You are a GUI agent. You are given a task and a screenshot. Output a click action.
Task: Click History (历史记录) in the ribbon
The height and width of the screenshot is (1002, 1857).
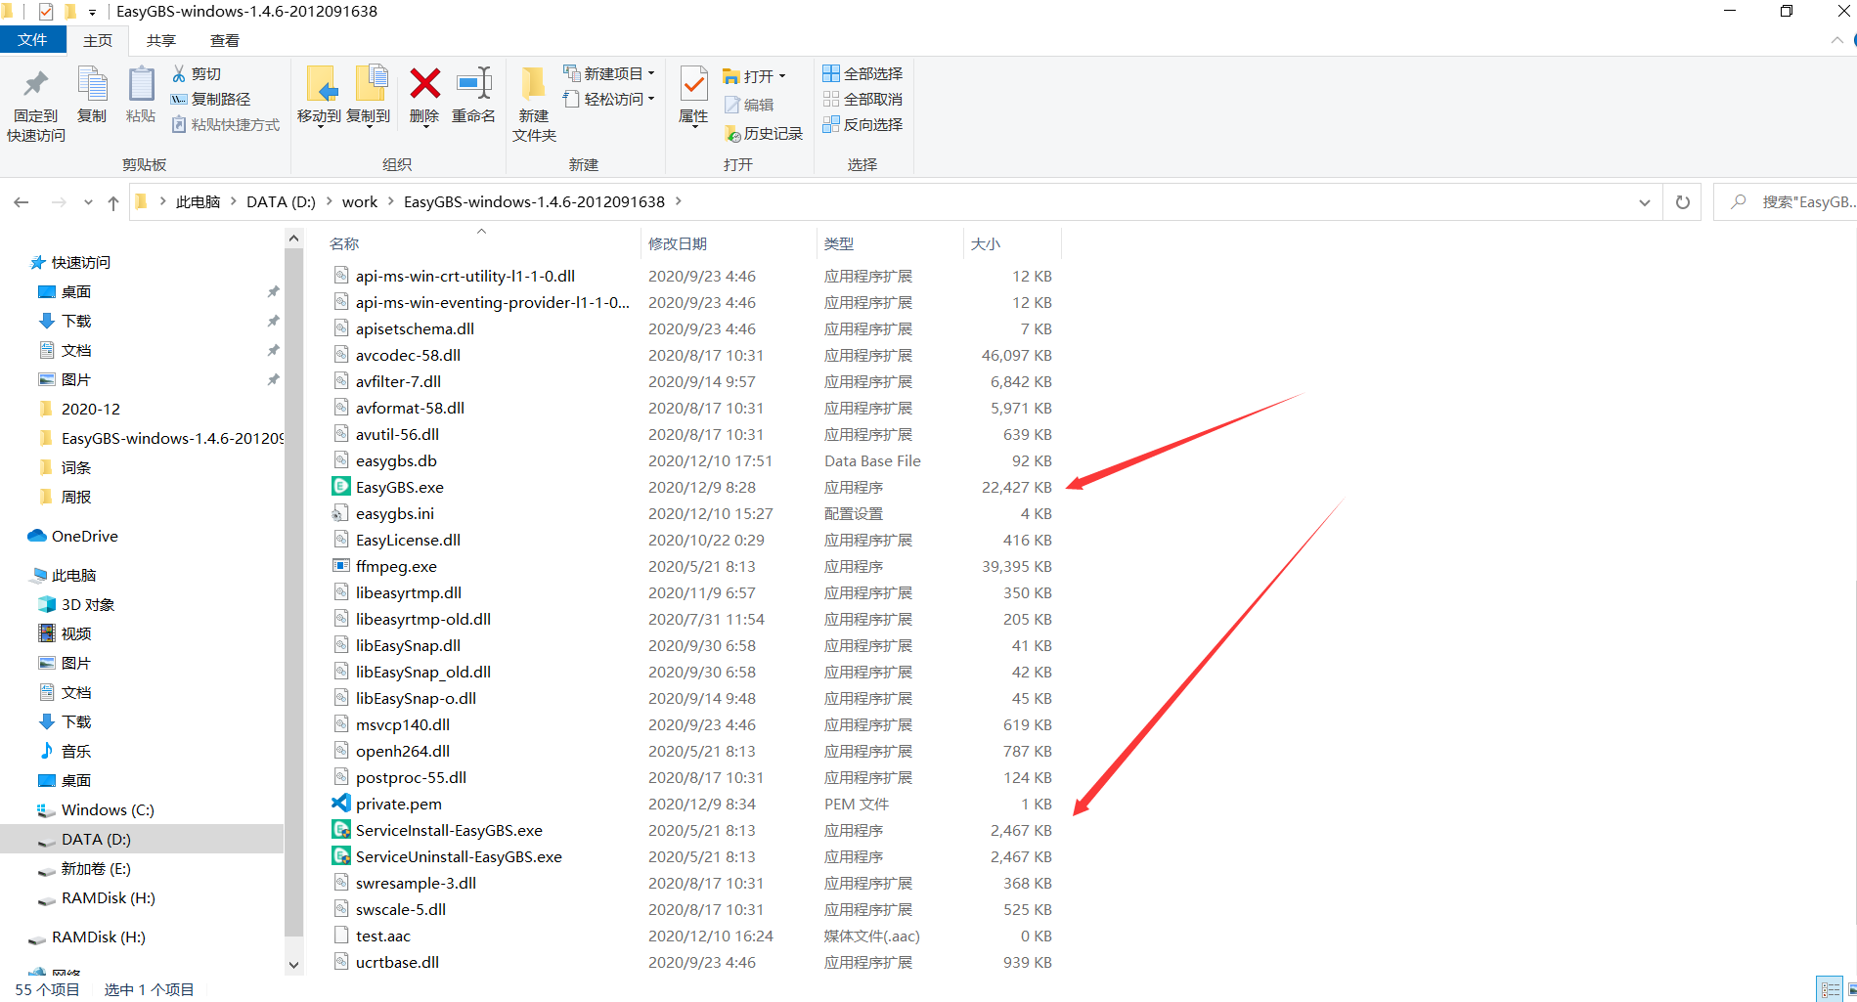pyautogui.click(x=764, y=133)
